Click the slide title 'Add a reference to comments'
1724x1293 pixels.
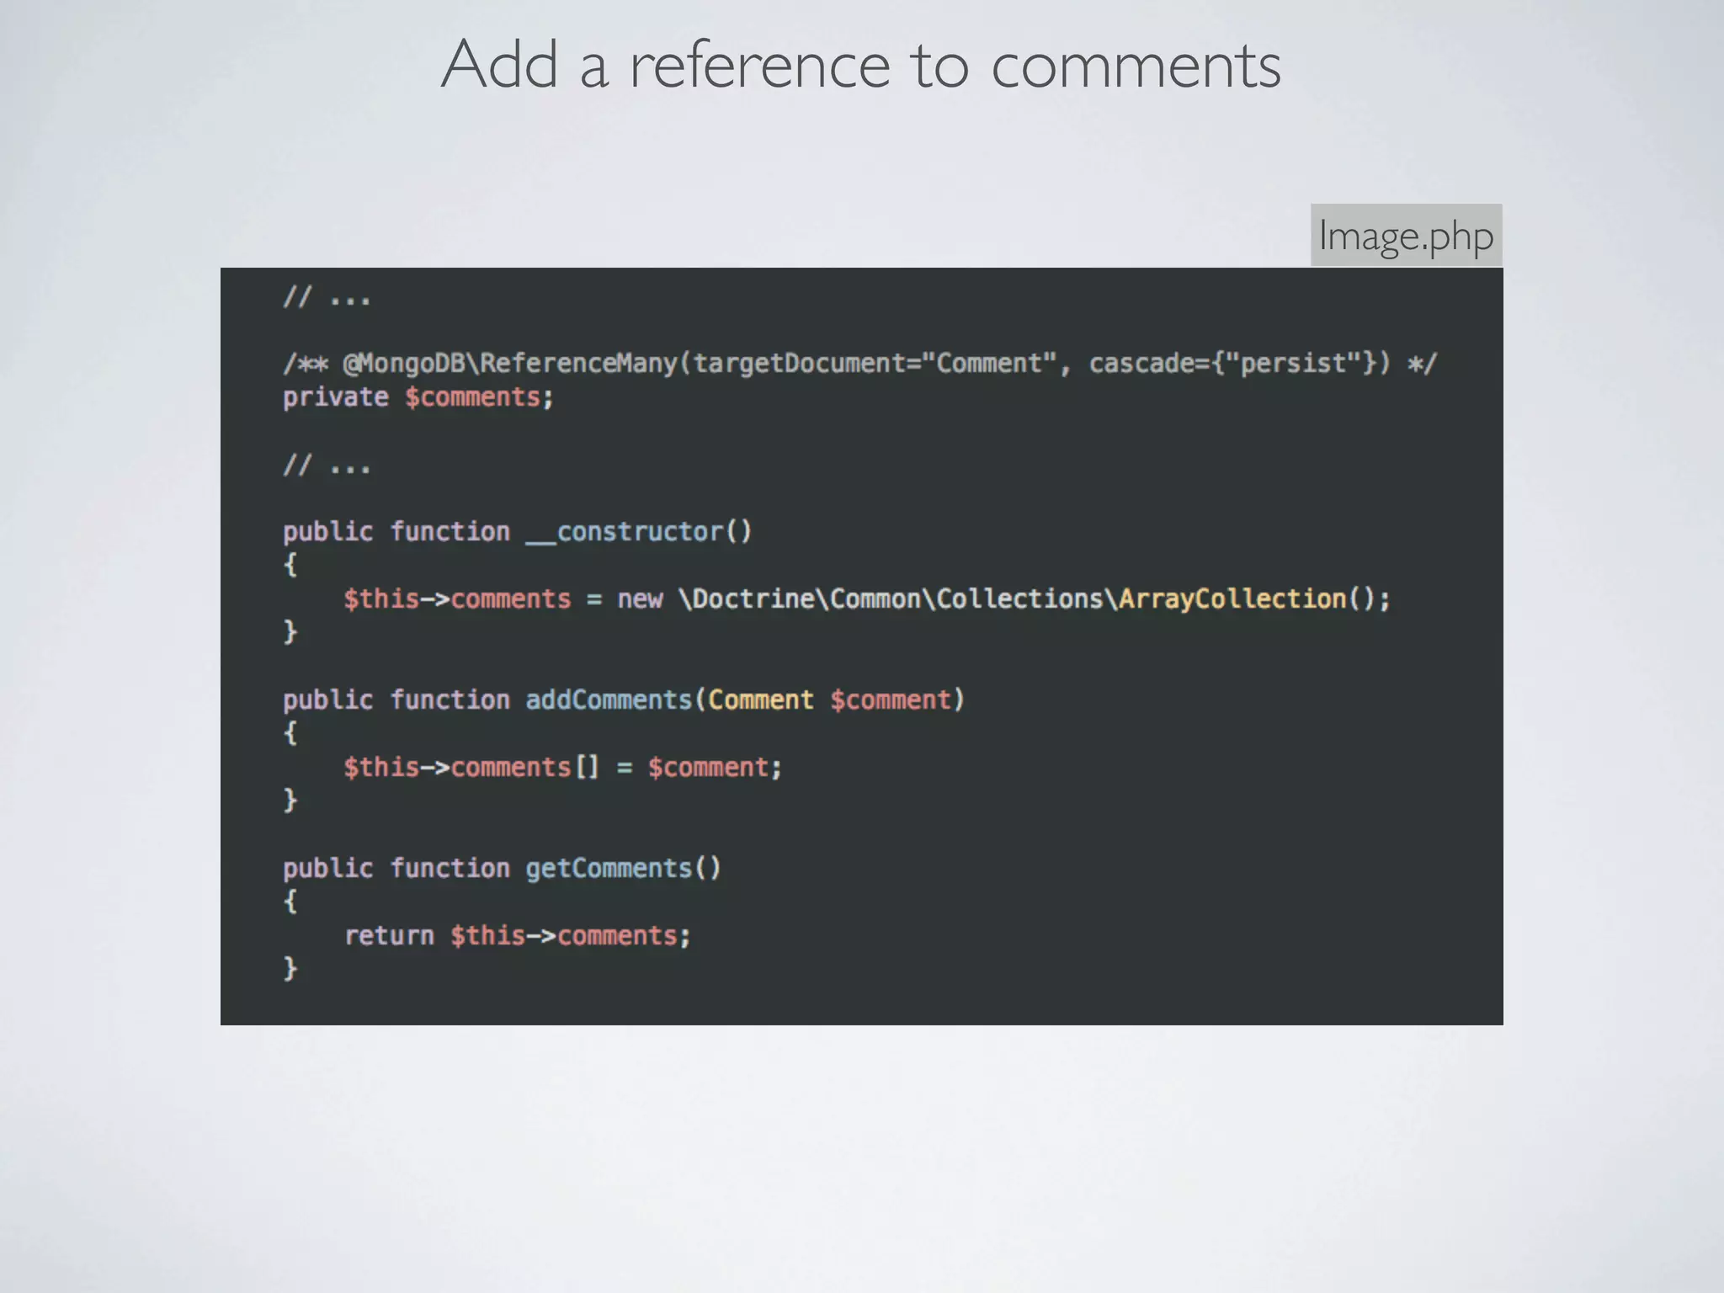pos(861,64)
